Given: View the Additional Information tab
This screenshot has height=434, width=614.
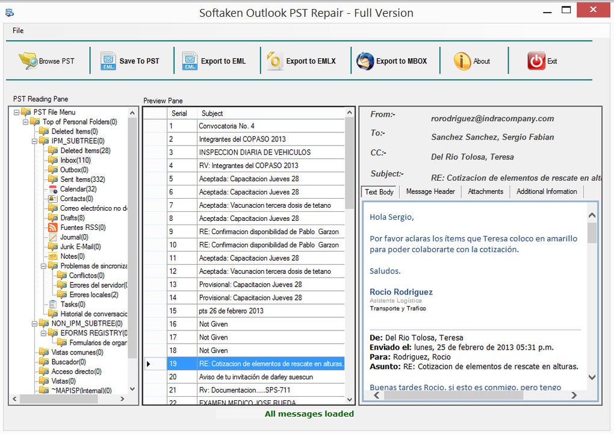Looking at the screenshot, I should [x=547, y=191].
